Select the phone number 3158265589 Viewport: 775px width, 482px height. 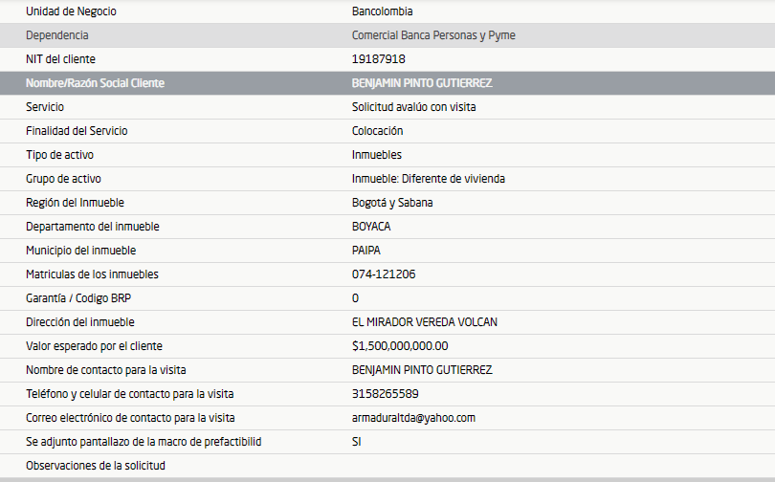[x=386, y=394]
